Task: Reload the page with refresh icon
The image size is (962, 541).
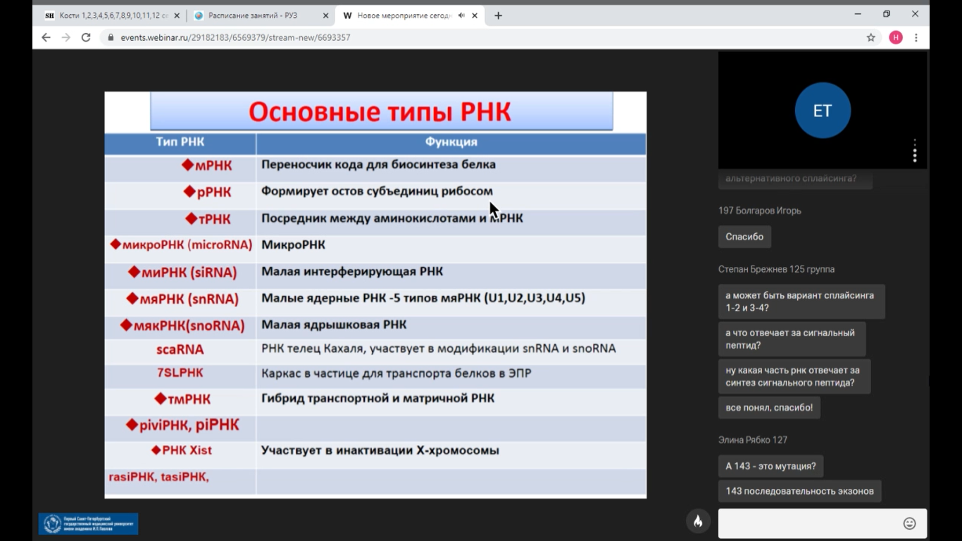Action: (x=86, y=37)
